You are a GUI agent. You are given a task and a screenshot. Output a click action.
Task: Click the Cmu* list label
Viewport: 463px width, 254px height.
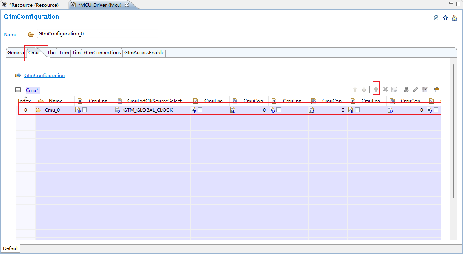(x=32, y=90)
